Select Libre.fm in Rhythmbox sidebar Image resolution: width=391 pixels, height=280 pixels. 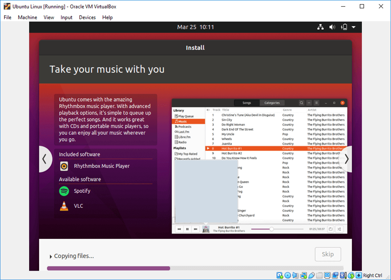(x=182, y=137)
